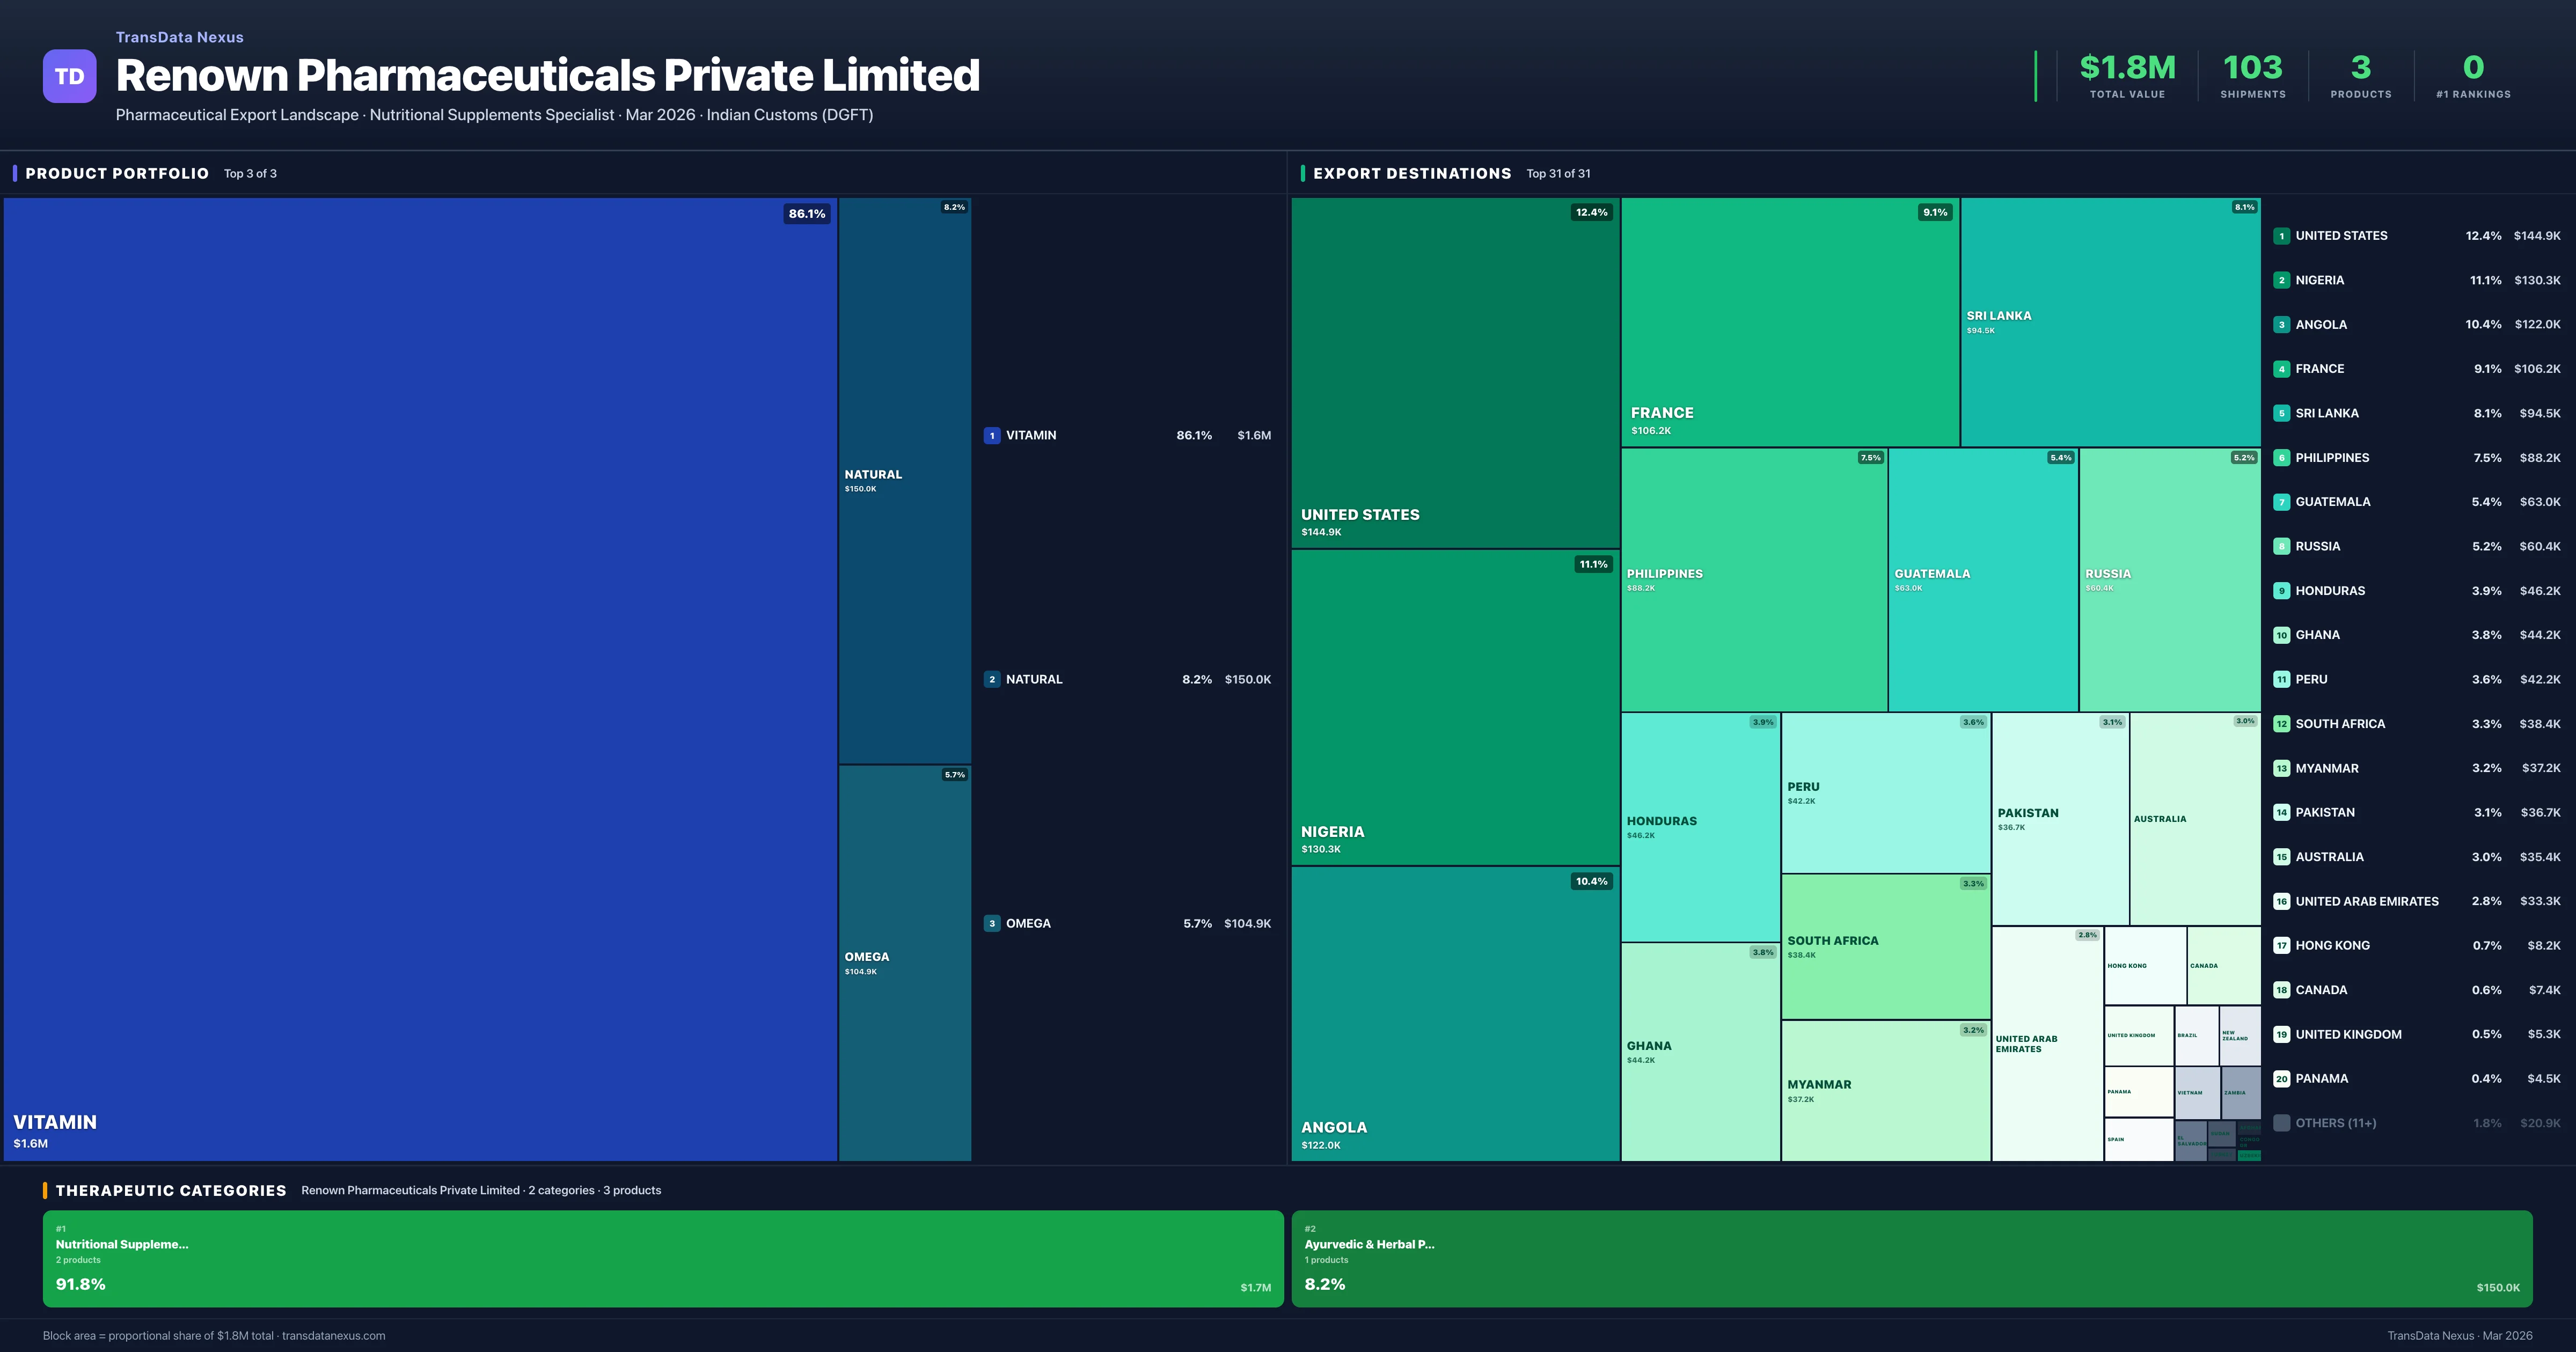
Task: Click the TransData Nexus brand link
Action: (179, 37)
